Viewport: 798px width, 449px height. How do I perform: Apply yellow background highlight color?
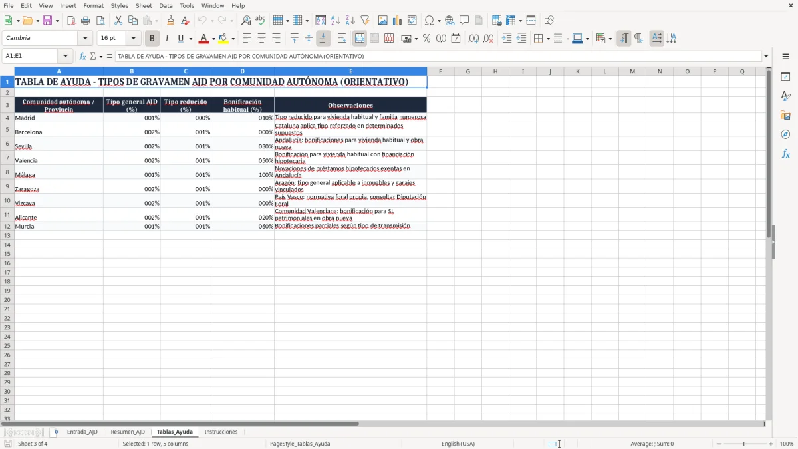pyautogui.click(x=223, y=39)
